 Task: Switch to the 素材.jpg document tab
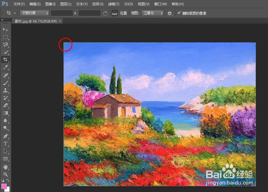point(35,21)
